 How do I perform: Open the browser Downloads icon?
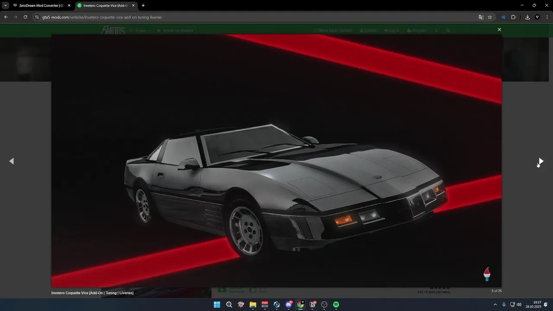click(x=528, y=17)
